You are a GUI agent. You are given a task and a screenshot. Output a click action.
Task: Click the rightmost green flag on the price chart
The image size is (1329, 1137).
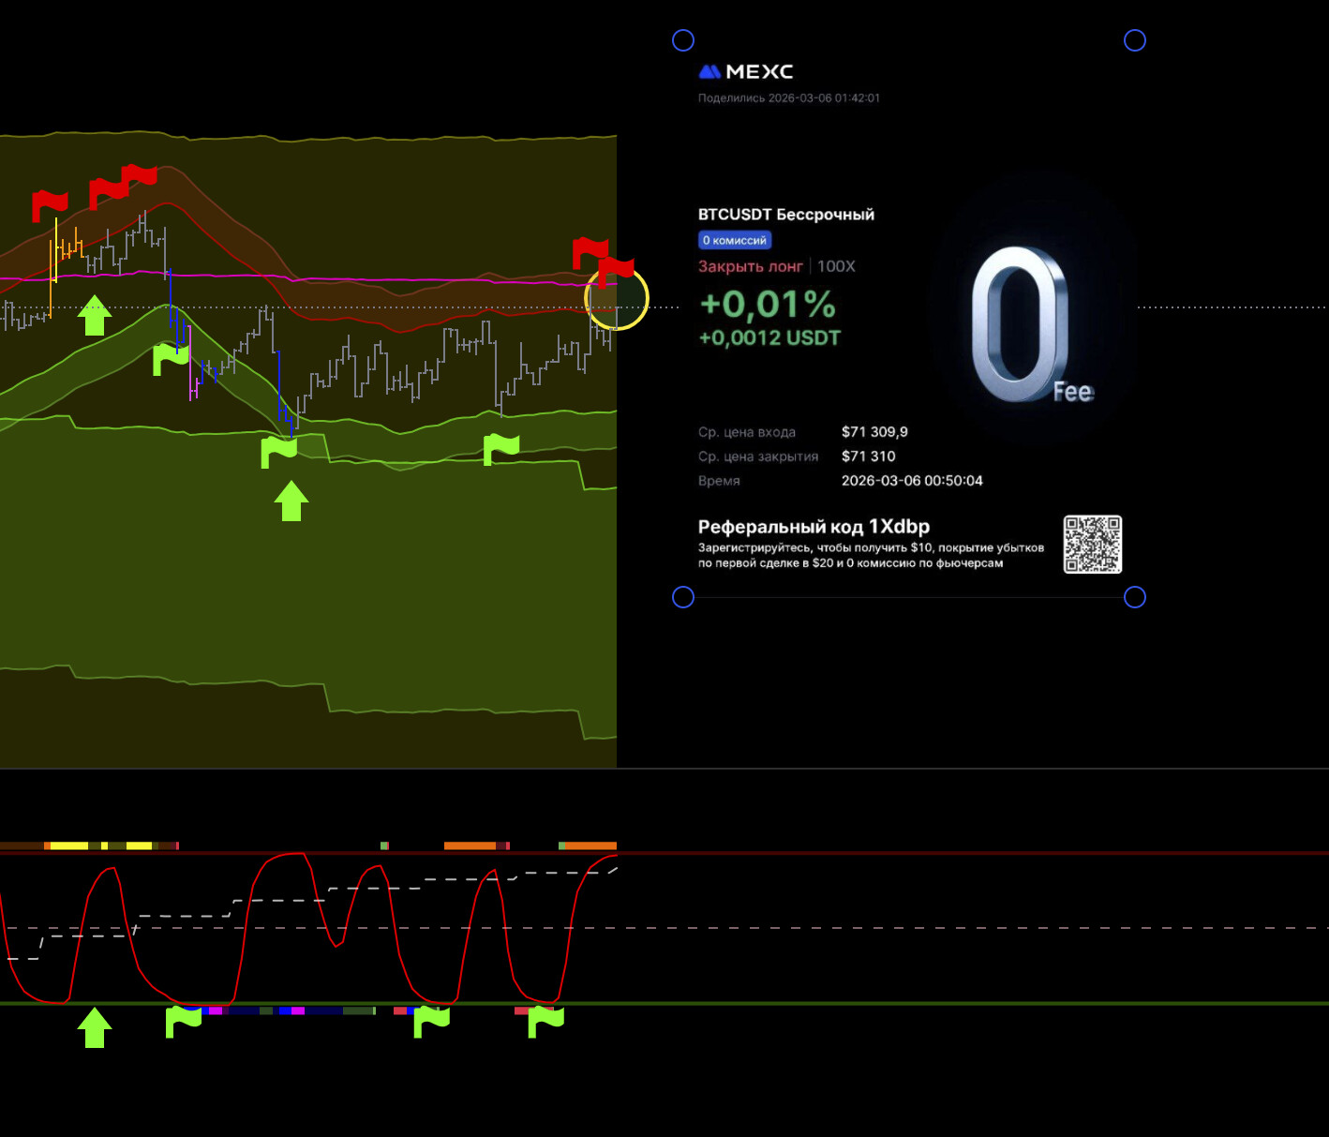(501, 449)
